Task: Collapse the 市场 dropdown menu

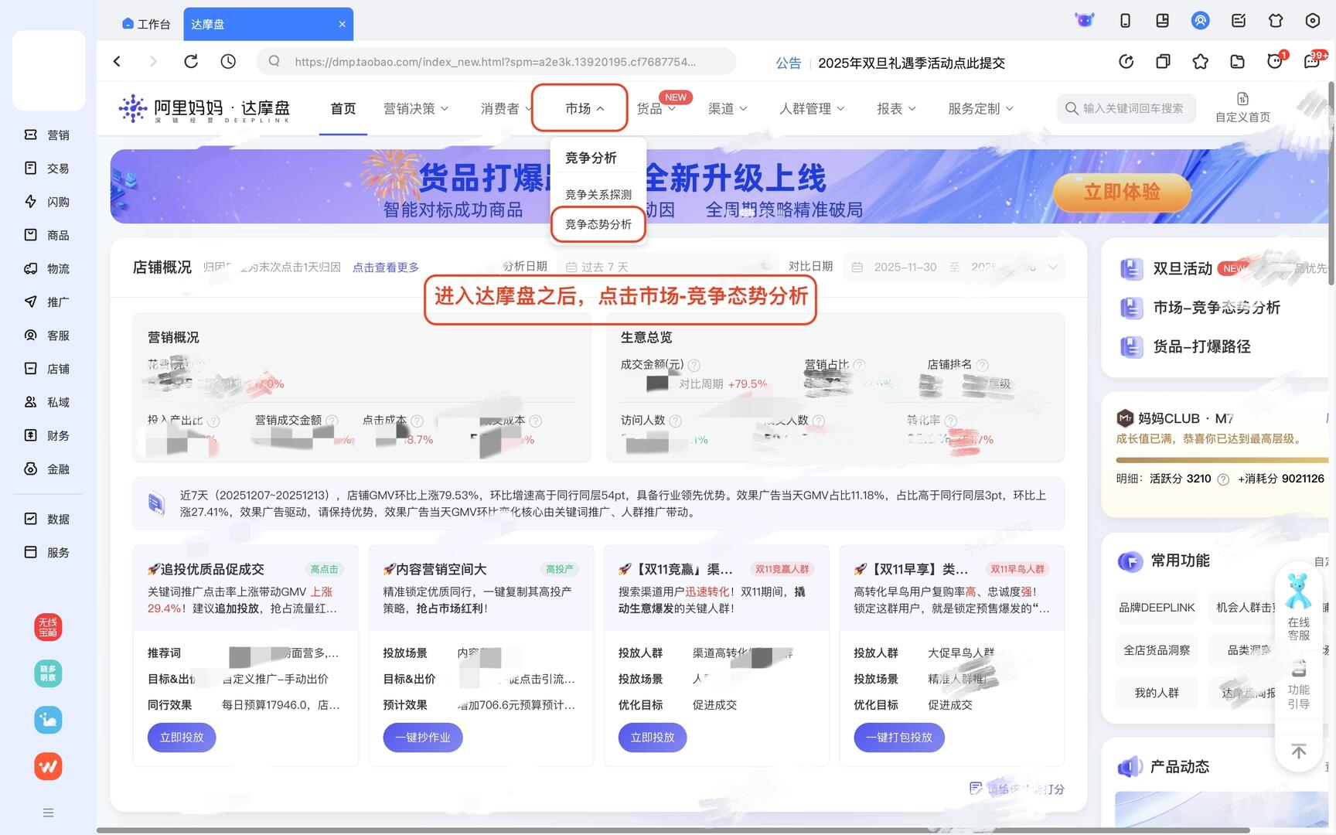Action: [584, 109]
